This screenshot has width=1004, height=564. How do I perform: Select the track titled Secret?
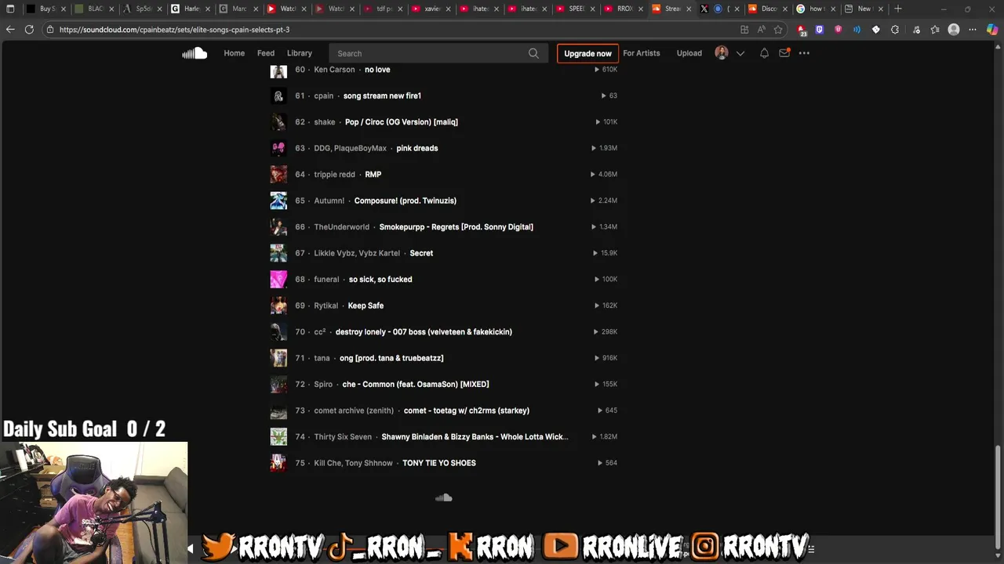coord(421,253)
